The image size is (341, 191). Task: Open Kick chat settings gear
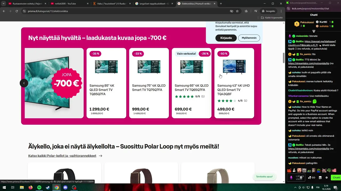click(327, 177)
